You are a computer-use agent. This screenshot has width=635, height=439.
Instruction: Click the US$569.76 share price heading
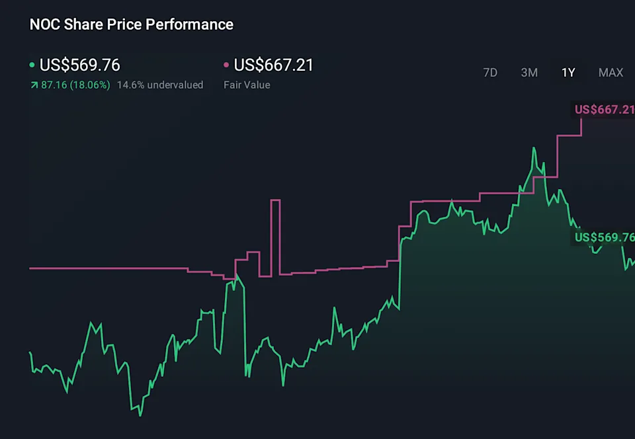pyautogui.click(x=79, y=65)
